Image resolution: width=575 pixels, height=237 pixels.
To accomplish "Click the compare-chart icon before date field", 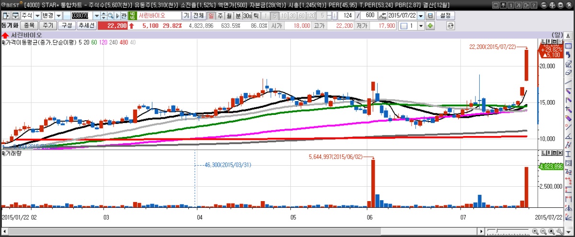I will 382,16.
